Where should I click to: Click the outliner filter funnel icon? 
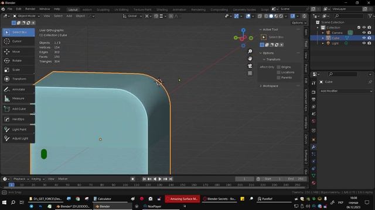(x=370, y=16)
